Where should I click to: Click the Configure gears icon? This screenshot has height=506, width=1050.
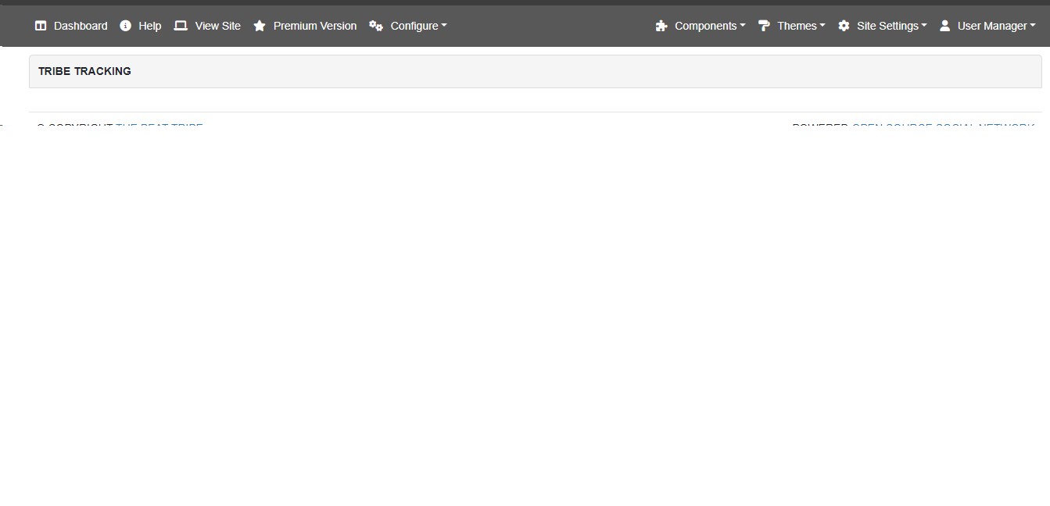[376, 26]
